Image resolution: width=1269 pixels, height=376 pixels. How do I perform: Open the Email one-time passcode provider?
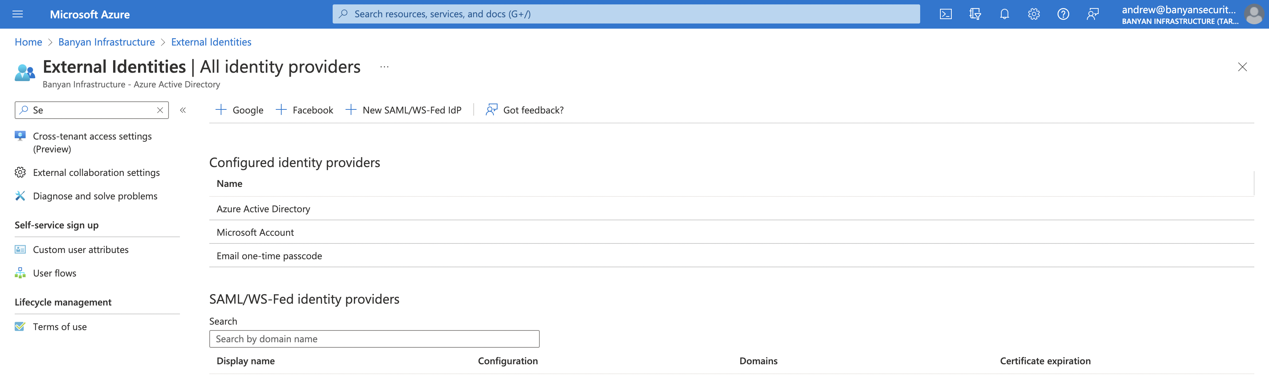coord(269,256)
